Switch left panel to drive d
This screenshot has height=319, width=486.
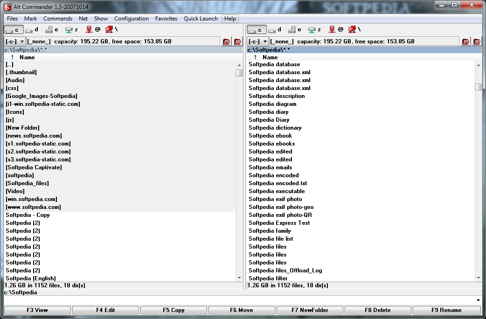[x=32, y=30]
